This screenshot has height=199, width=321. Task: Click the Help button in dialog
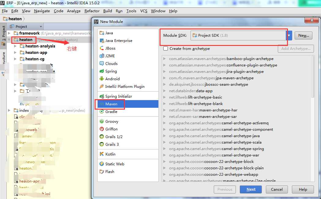[x=303, y=190]
